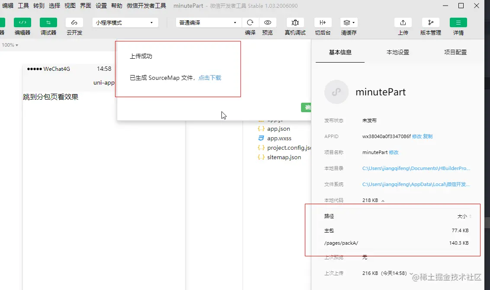
Task: Open 云开发 cloud development
Action: pyautogui.click(x=74, y=22)
